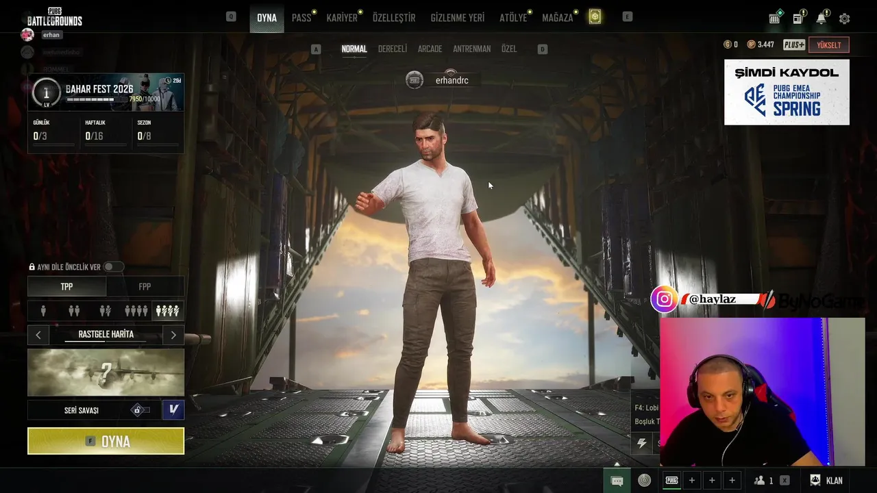Click the blue V badge beside Seri Savaşı
Image resolution: width=877 pixels, height=493 pixels.
tap(173, 409)
